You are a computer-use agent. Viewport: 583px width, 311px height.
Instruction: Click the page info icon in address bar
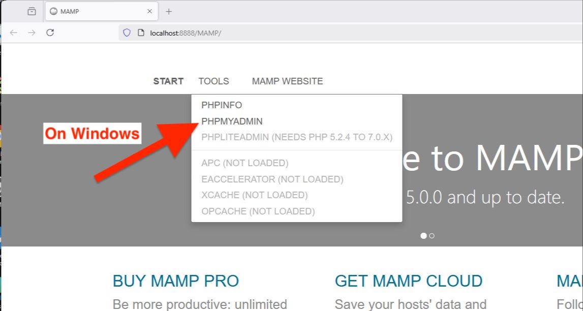(x=141, y=33)
